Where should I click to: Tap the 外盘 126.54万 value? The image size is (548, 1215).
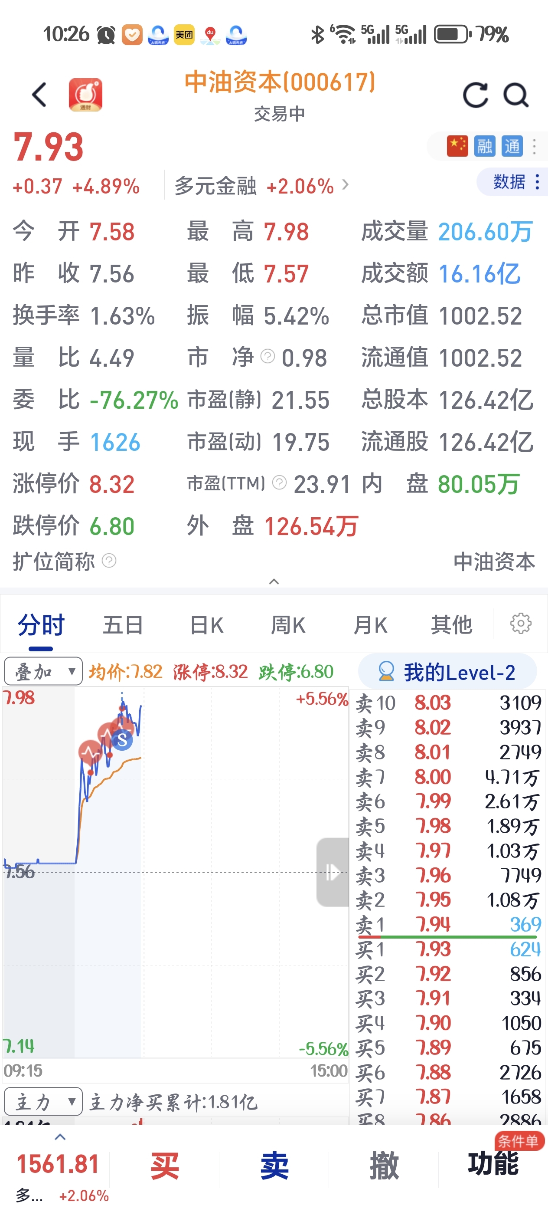[311, 526]
